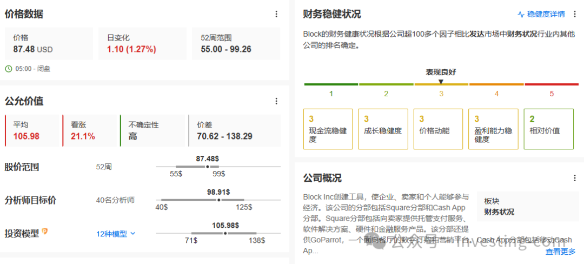Open the 财务稳健状况 three-dot menu
The width and height of the screenshot is (584, 264).
(x=574, y=15)
